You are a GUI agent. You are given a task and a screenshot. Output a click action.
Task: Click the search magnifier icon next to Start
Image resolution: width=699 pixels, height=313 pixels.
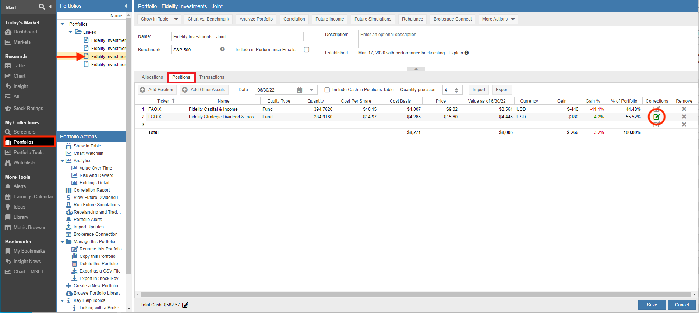42,7
